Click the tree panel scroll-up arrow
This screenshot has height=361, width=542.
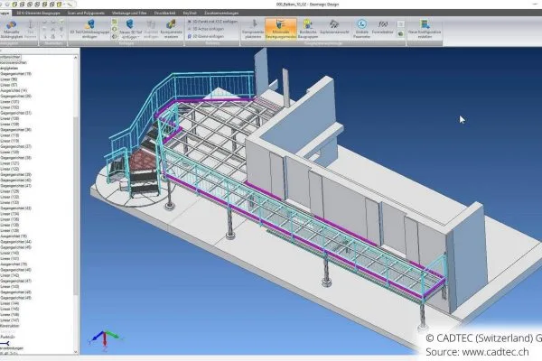pos(76,58)
